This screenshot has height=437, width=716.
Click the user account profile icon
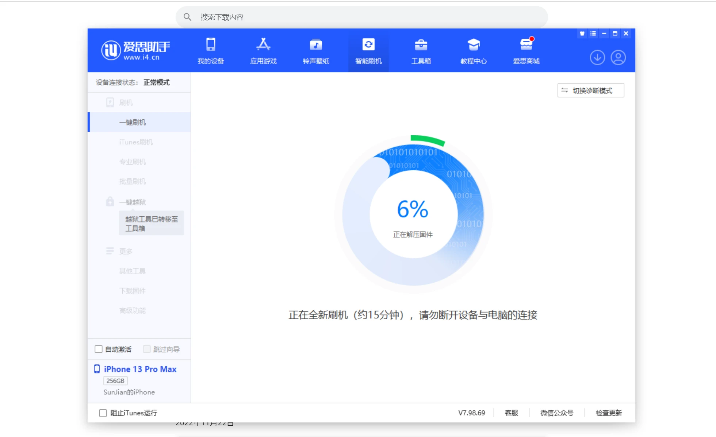click(619, 58)
